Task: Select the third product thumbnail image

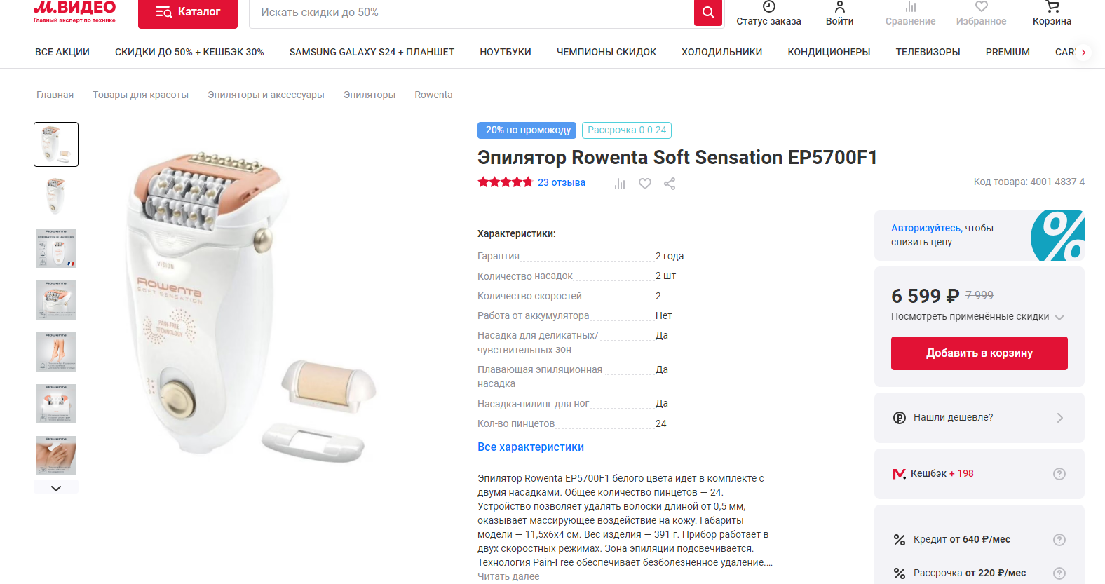Action: coord(56,248)
